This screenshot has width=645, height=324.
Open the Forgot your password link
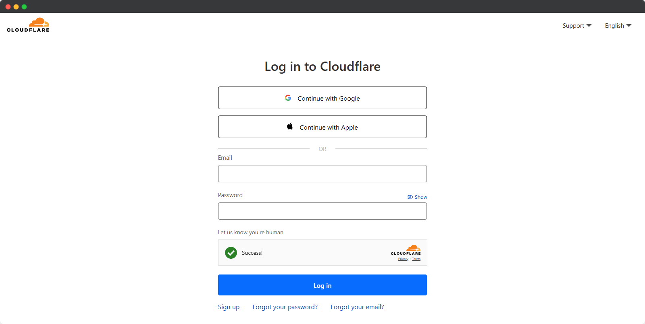pos(285,307)
